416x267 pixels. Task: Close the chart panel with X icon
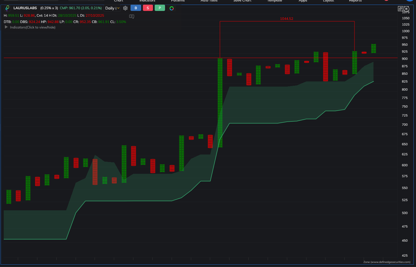pyautogui.click(x=407, y=9)
